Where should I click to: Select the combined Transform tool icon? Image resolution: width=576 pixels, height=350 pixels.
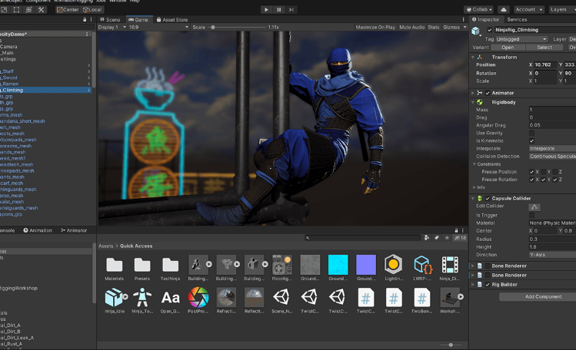point(28,9)
